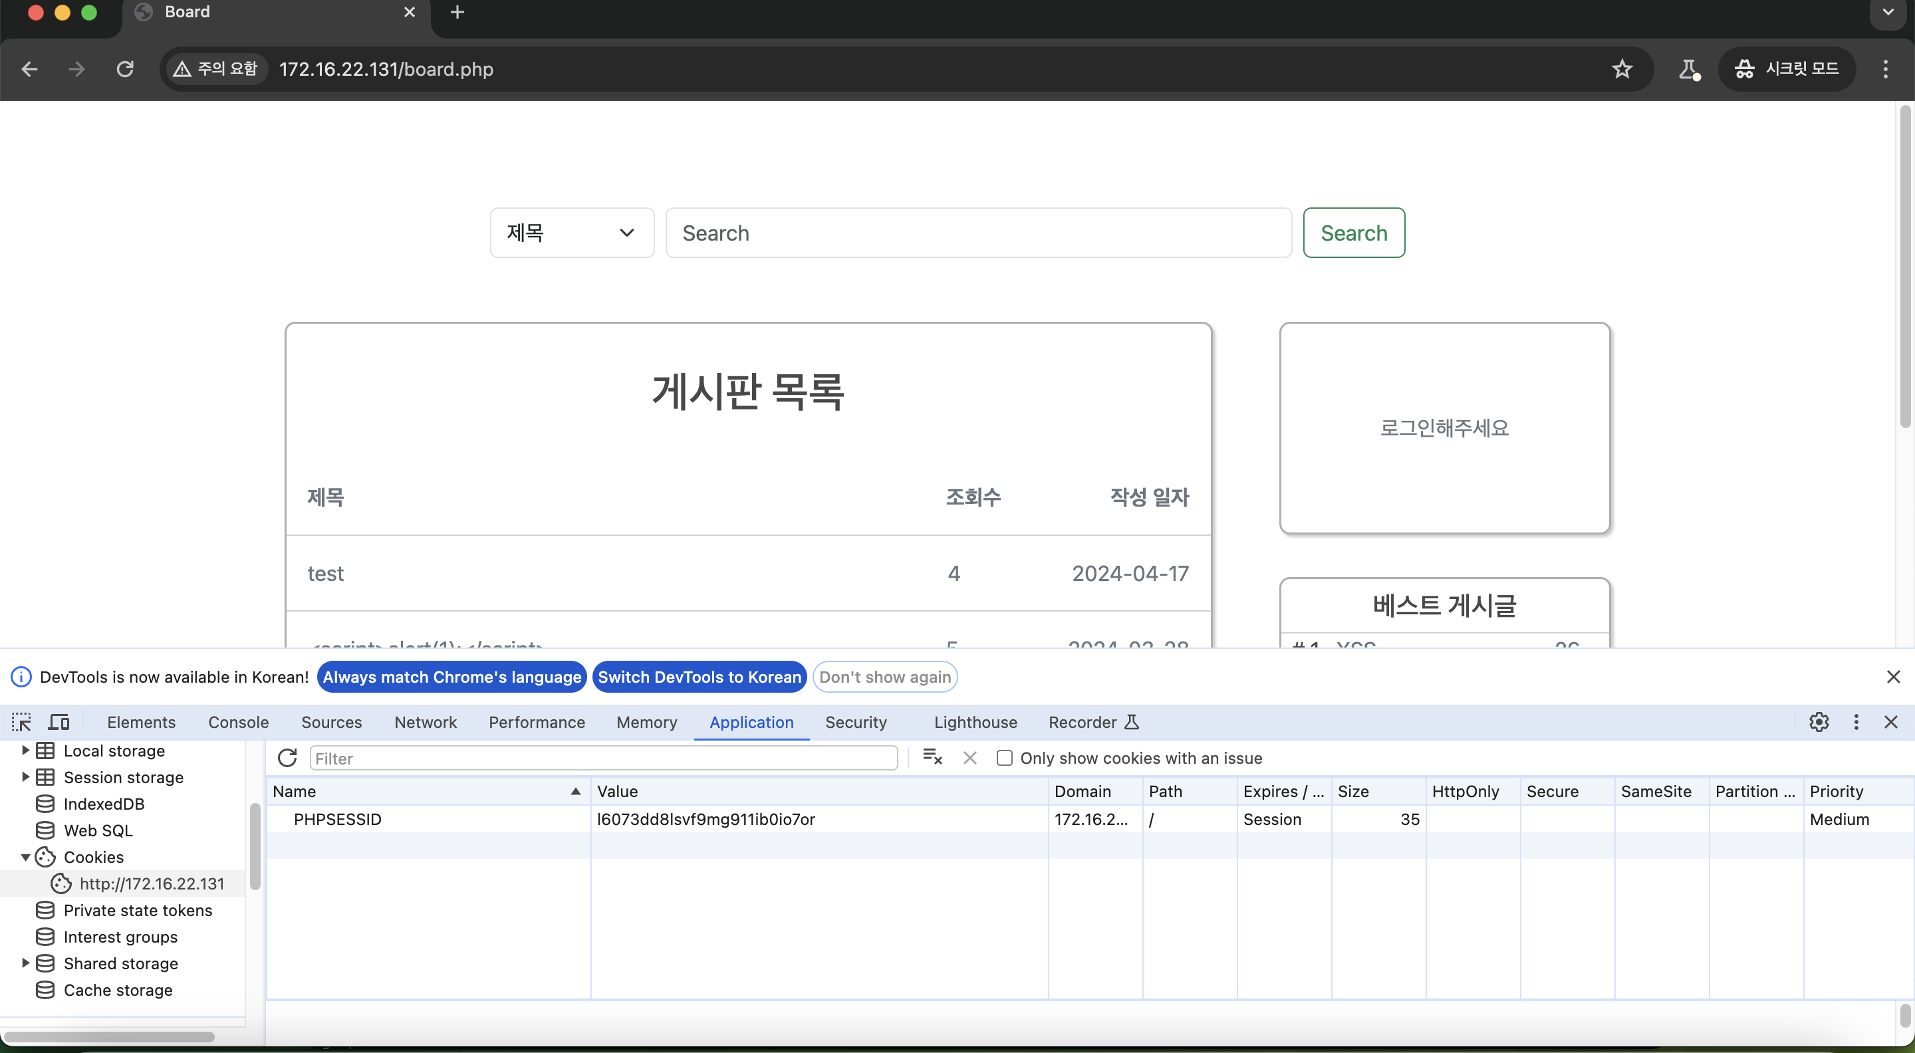The image size is (1915, 1053).
Task: Switch to the Console tab
Action: [239, 723]
